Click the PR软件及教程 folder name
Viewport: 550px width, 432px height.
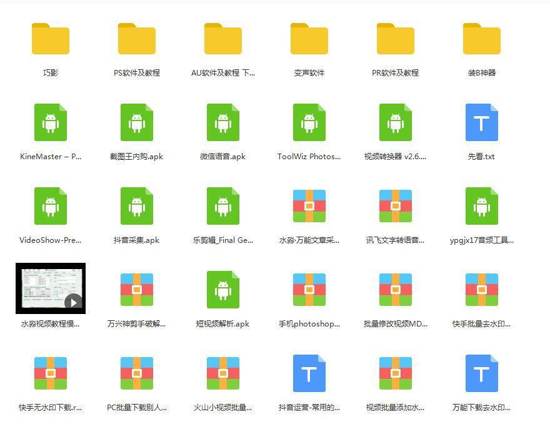395,73
